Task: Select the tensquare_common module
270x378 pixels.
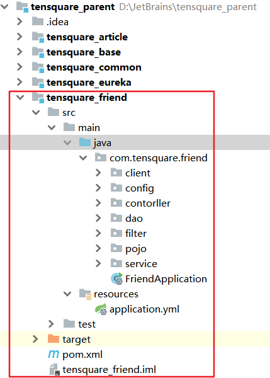Action: point(94,67)
